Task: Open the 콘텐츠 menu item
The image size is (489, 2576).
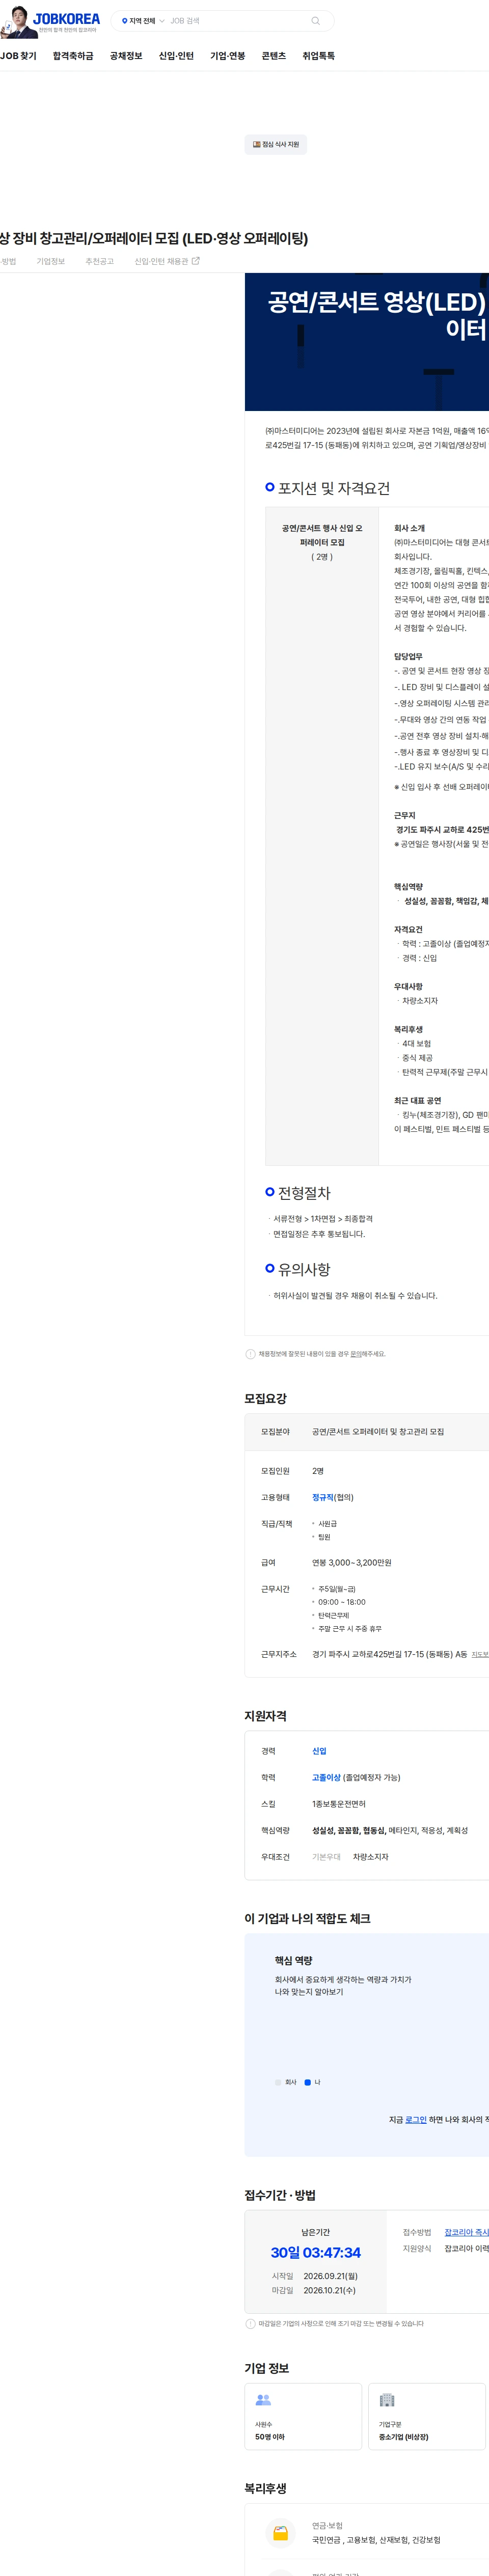Action: coord(273,56)
